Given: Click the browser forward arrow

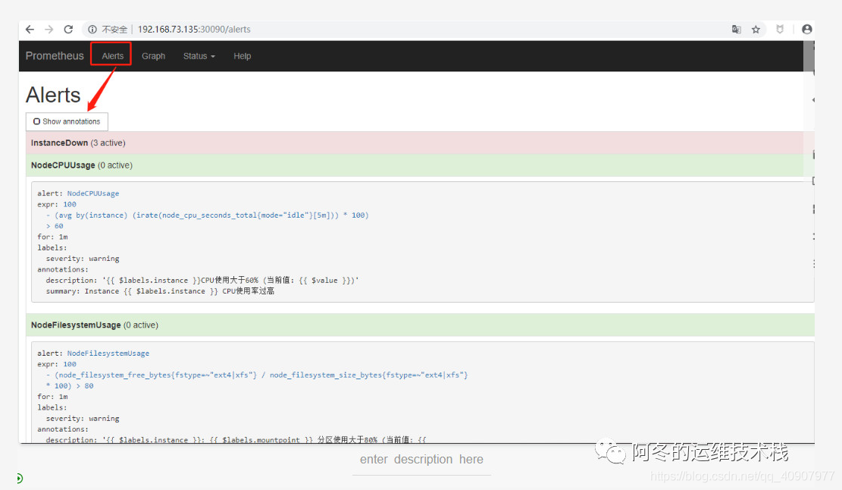Looking at the screenshot, I should click(49, 30).
